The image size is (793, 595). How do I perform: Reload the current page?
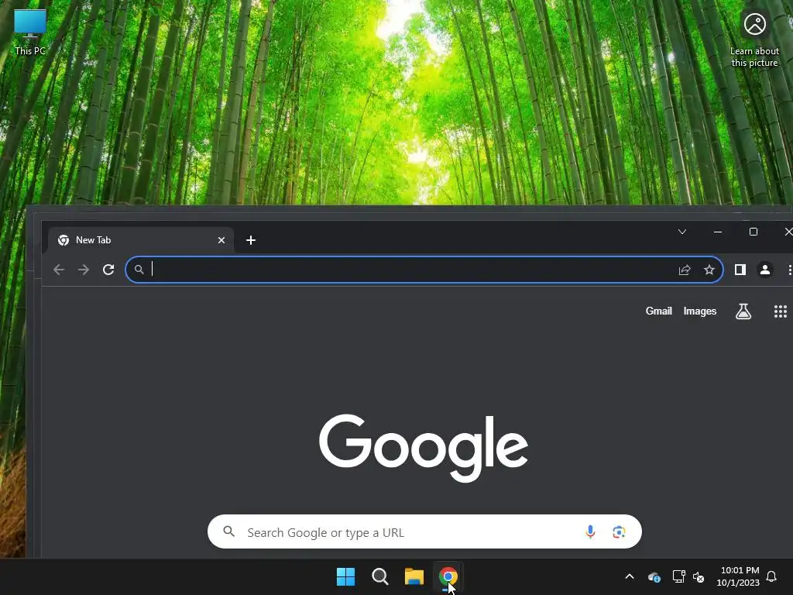(108, 270)
